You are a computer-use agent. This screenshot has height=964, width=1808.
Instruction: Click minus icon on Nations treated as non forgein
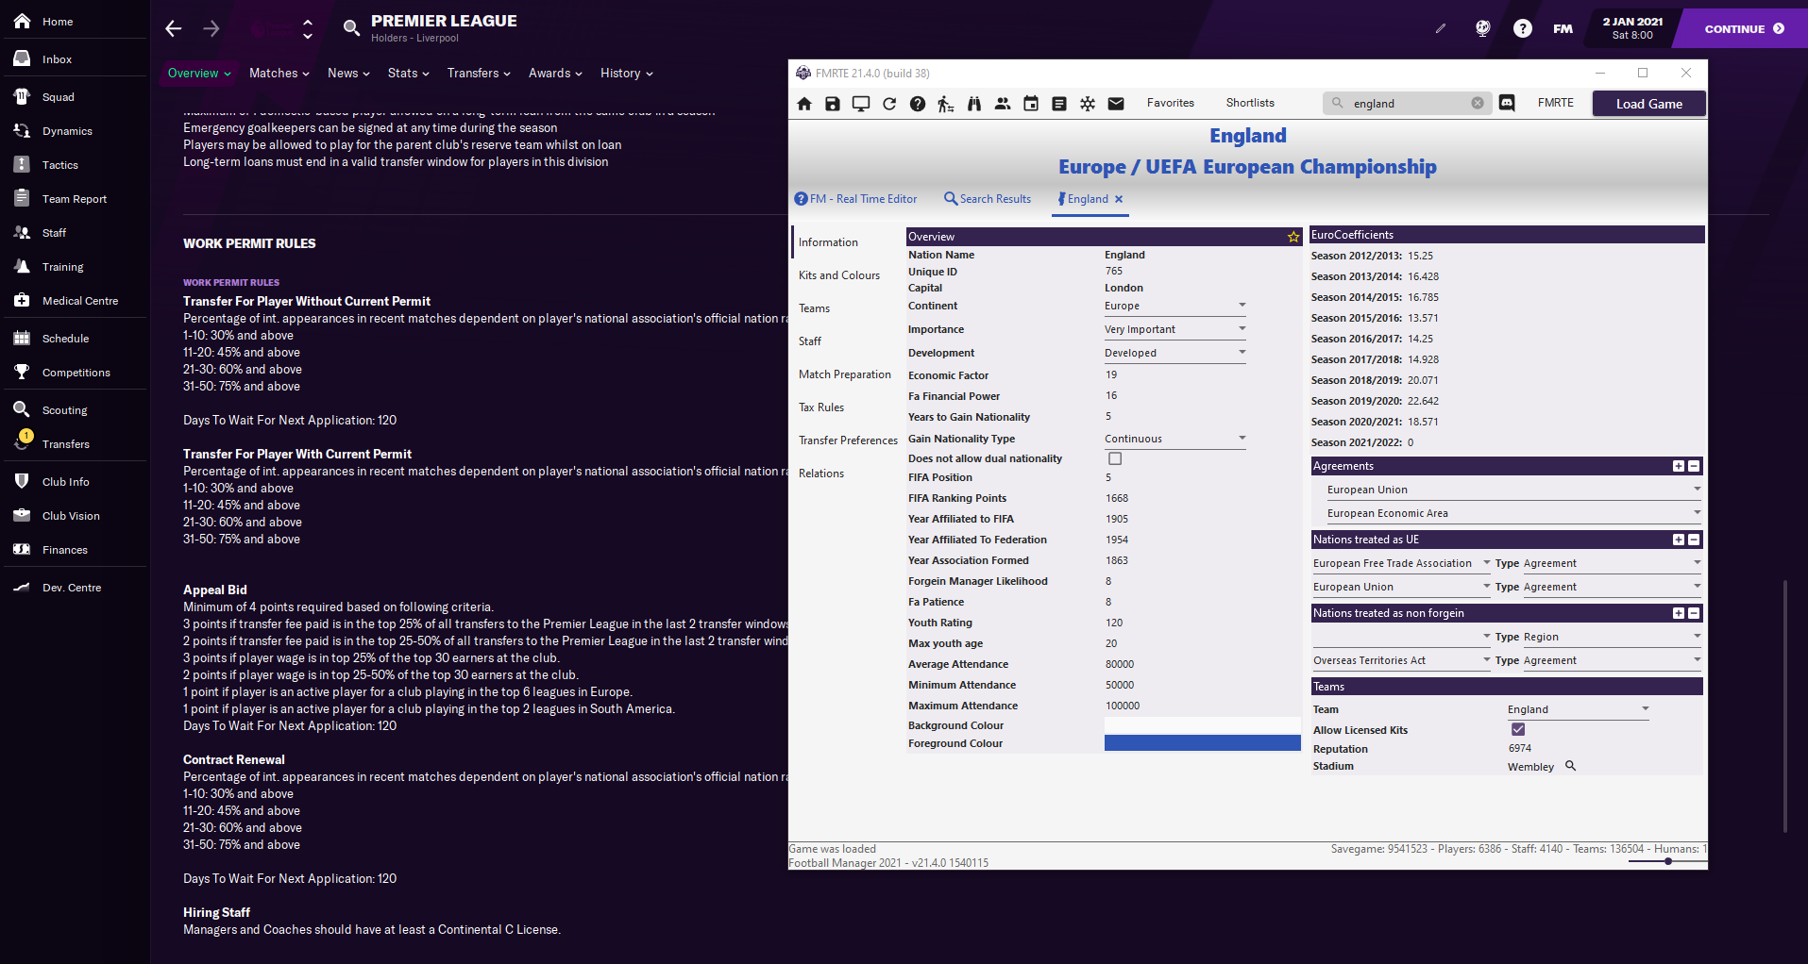1694,613
